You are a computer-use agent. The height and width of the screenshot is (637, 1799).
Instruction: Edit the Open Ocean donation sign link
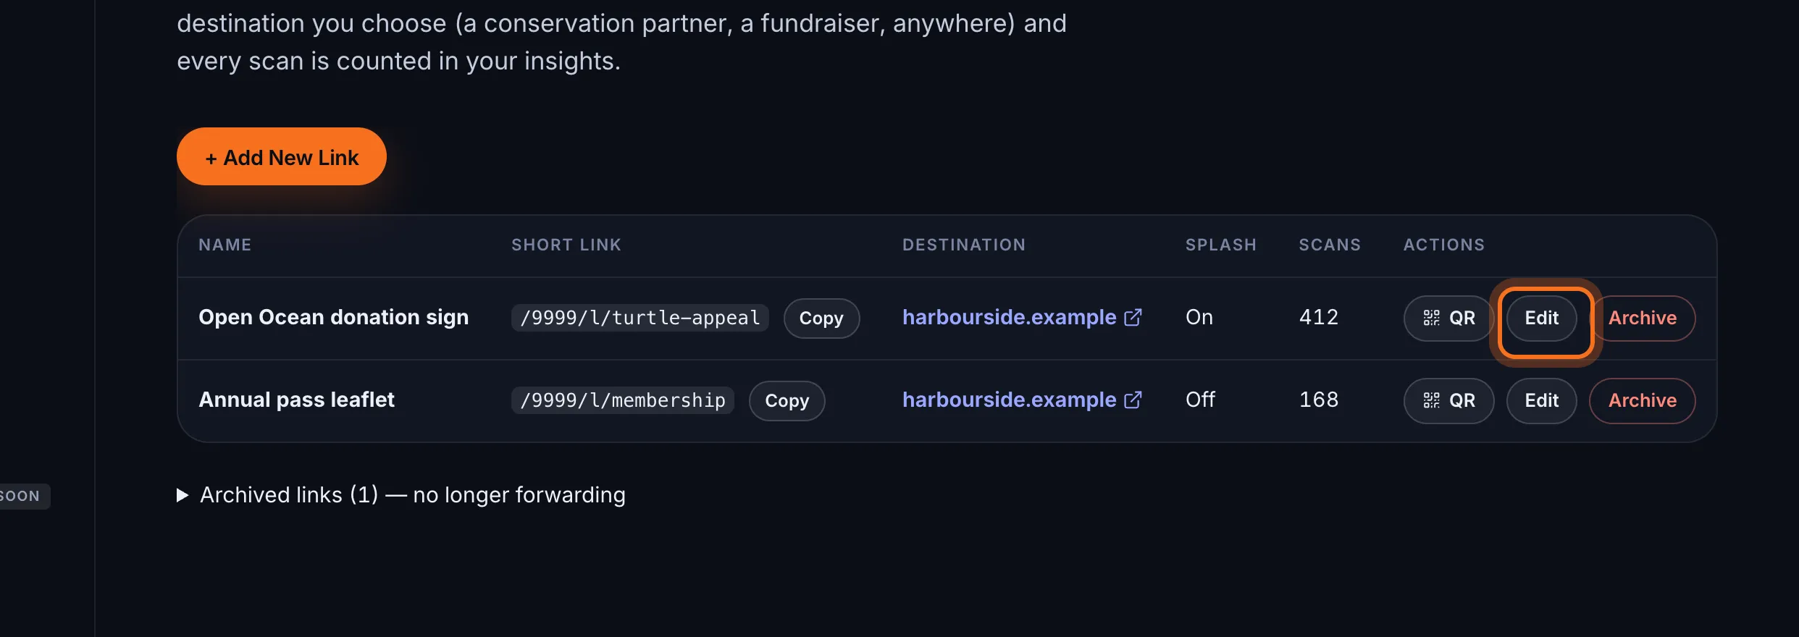(x=1542, y=318)
